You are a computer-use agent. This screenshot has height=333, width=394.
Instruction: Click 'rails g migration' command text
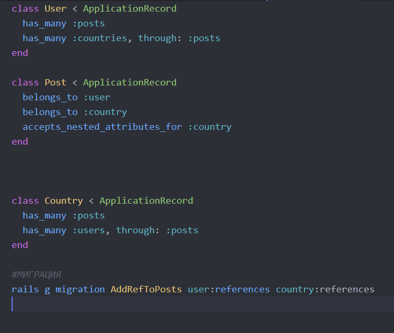(58, 289)
